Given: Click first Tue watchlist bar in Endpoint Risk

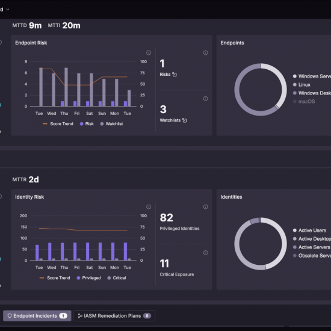Looking at the screenshot, I should (41, 87).
